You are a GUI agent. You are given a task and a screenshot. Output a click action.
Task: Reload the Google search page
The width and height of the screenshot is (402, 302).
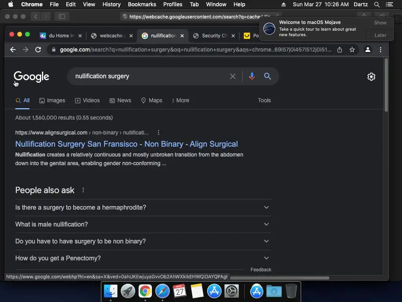pyautogui.click(x=38, y=50)
